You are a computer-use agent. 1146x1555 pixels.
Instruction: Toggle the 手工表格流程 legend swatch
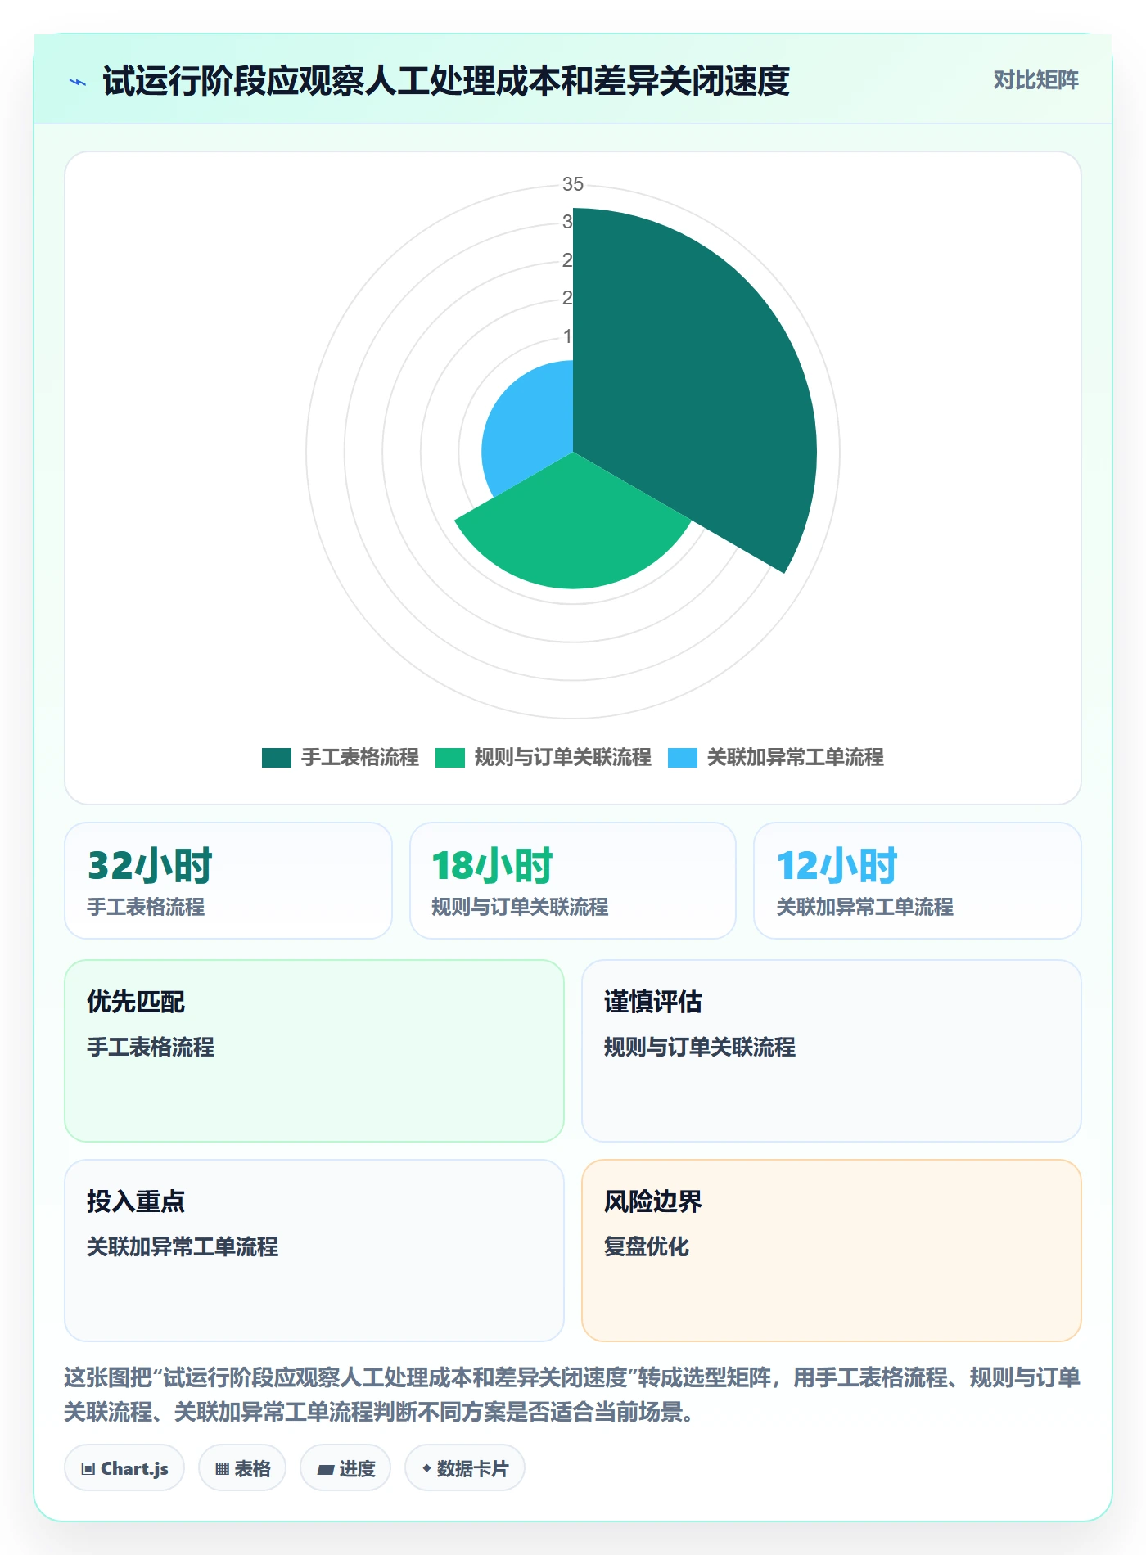(277, 758)
